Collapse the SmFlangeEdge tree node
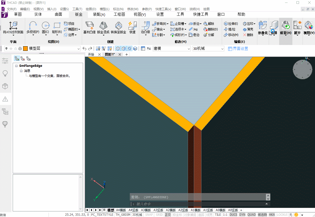This screenshot has height=217, width=315. (x=17, y=66)
